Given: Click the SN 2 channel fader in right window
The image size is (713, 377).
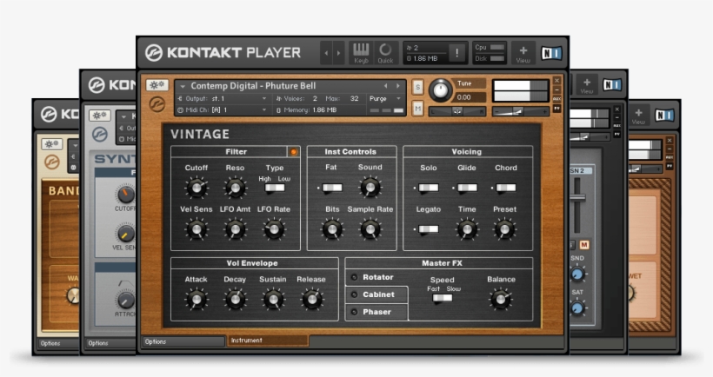Looking at the screenshot, I should tap(577, 197).
